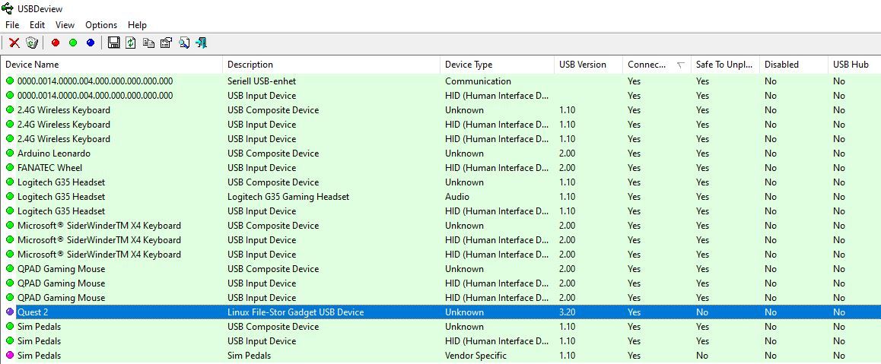The width and height of the screenshot is (881, 364).
Task: Open the Options menu
Action: click(101, 25)
